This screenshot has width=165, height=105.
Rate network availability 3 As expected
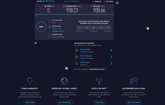click(x=94, y=28)
